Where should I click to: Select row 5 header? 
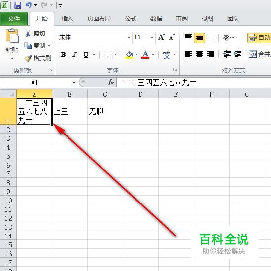[x=8, y=156]
